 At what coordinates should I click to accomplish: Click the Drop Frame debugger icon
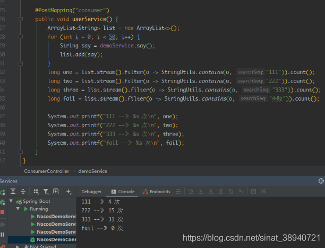click(x=230, y=192)
